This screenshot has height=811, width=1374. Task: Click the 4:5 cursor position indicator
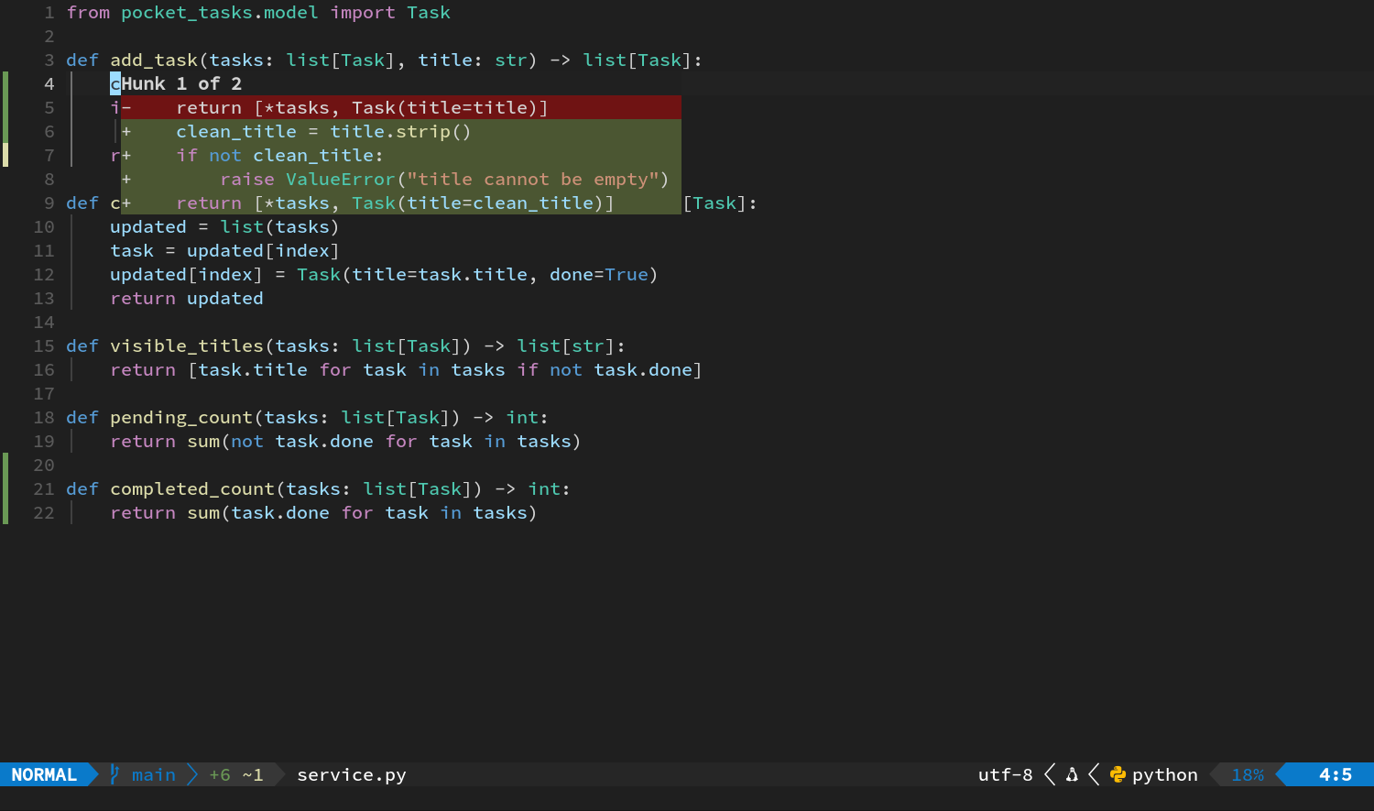point(1336,774)
